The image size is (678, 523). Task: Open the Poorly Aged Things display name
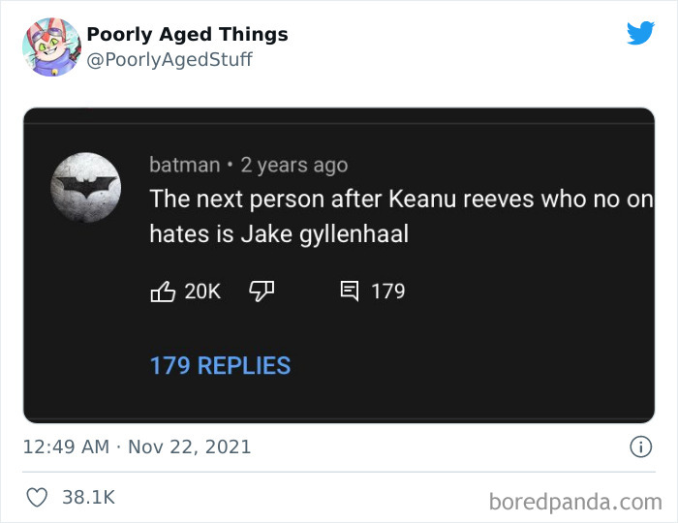tap(187, 34)
